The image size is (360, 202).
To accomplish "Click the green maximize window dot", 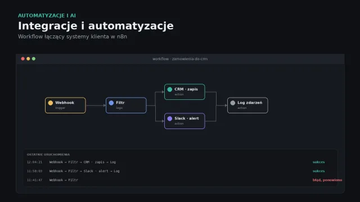I will pos(34,59).
